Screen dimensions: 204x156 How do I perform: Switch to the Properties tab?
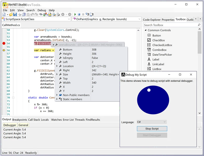(x=168, y=20)
